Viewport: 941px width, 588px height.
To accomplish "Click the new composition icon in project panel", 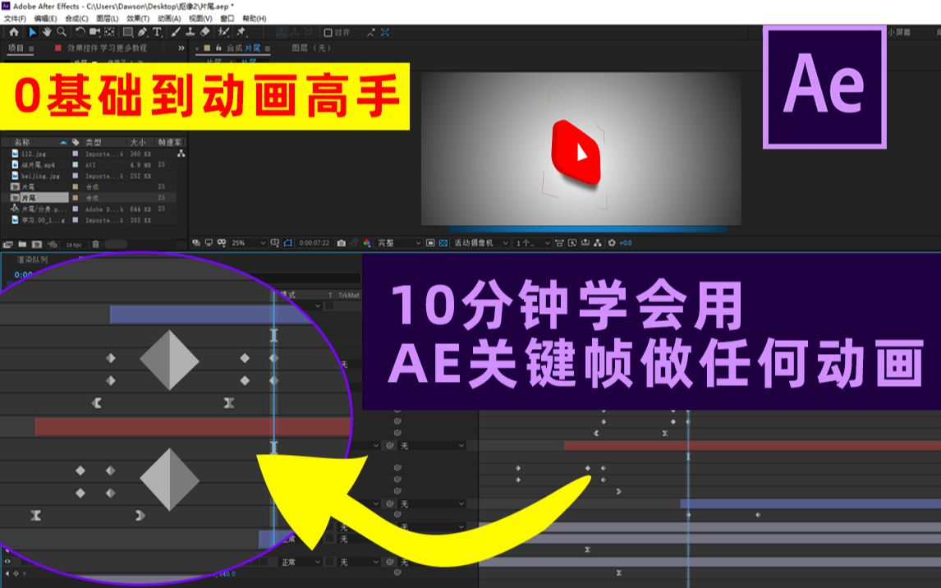I will click(x=37, y=244).
